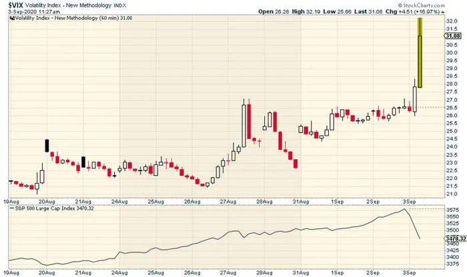Click the $VIX ticker symbol title

pos(15,5)
